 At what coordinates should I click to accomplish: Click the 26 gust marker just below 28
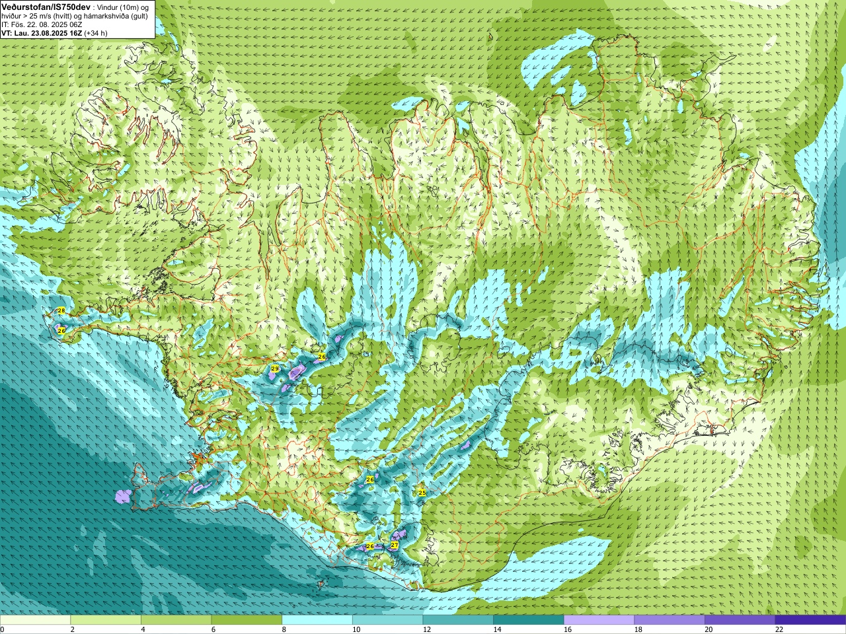click(61, 330)
